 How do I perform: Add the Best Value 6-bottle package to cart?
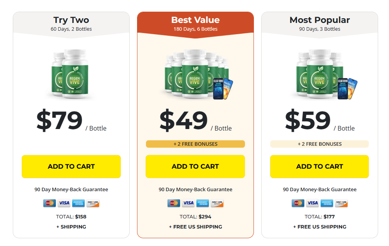coord(195,166)
